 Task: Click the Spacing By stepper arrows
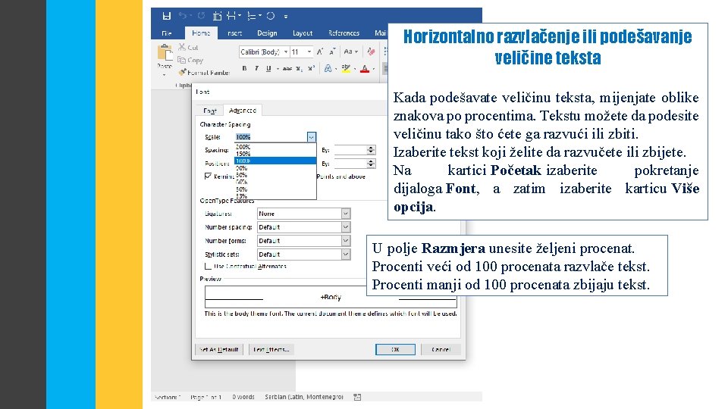pos(371,150)
